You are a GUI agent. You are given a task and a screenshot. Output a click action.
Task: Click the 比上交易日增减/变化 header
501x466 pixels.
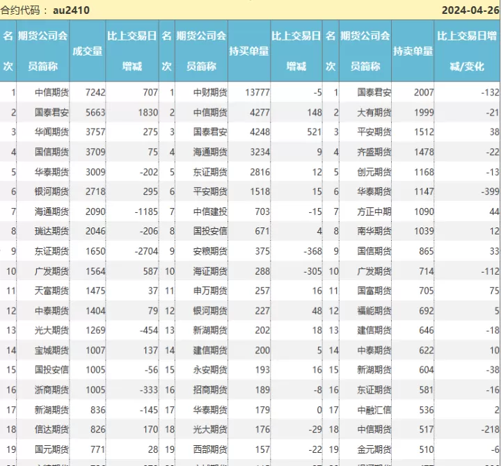coord(467,51)
